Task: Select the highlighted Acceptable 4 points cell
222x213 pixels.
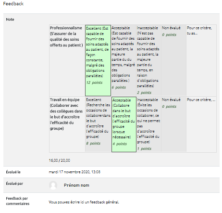Action: click(x=124, y=124)
